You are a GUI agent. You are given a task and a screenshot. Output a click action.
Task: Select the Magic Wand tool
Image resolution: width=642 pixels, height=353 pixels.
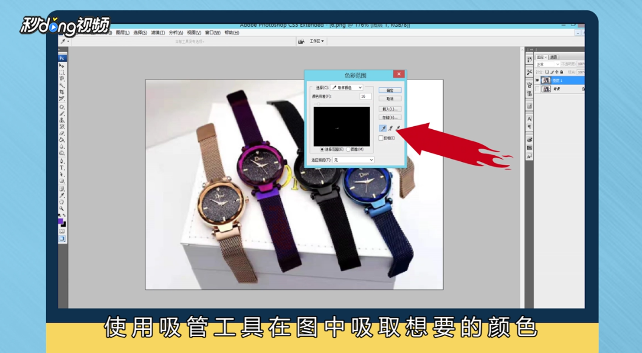coord(62,86)
